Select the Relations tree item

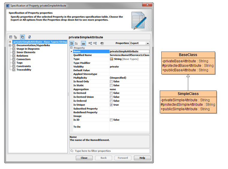coord(22,56)
